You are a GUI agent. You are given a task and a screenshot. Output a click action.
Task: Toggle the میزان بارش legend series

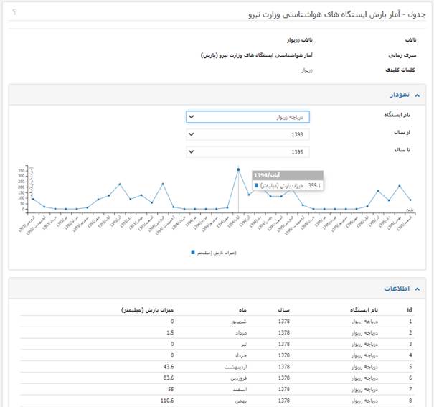pos(217,253)
